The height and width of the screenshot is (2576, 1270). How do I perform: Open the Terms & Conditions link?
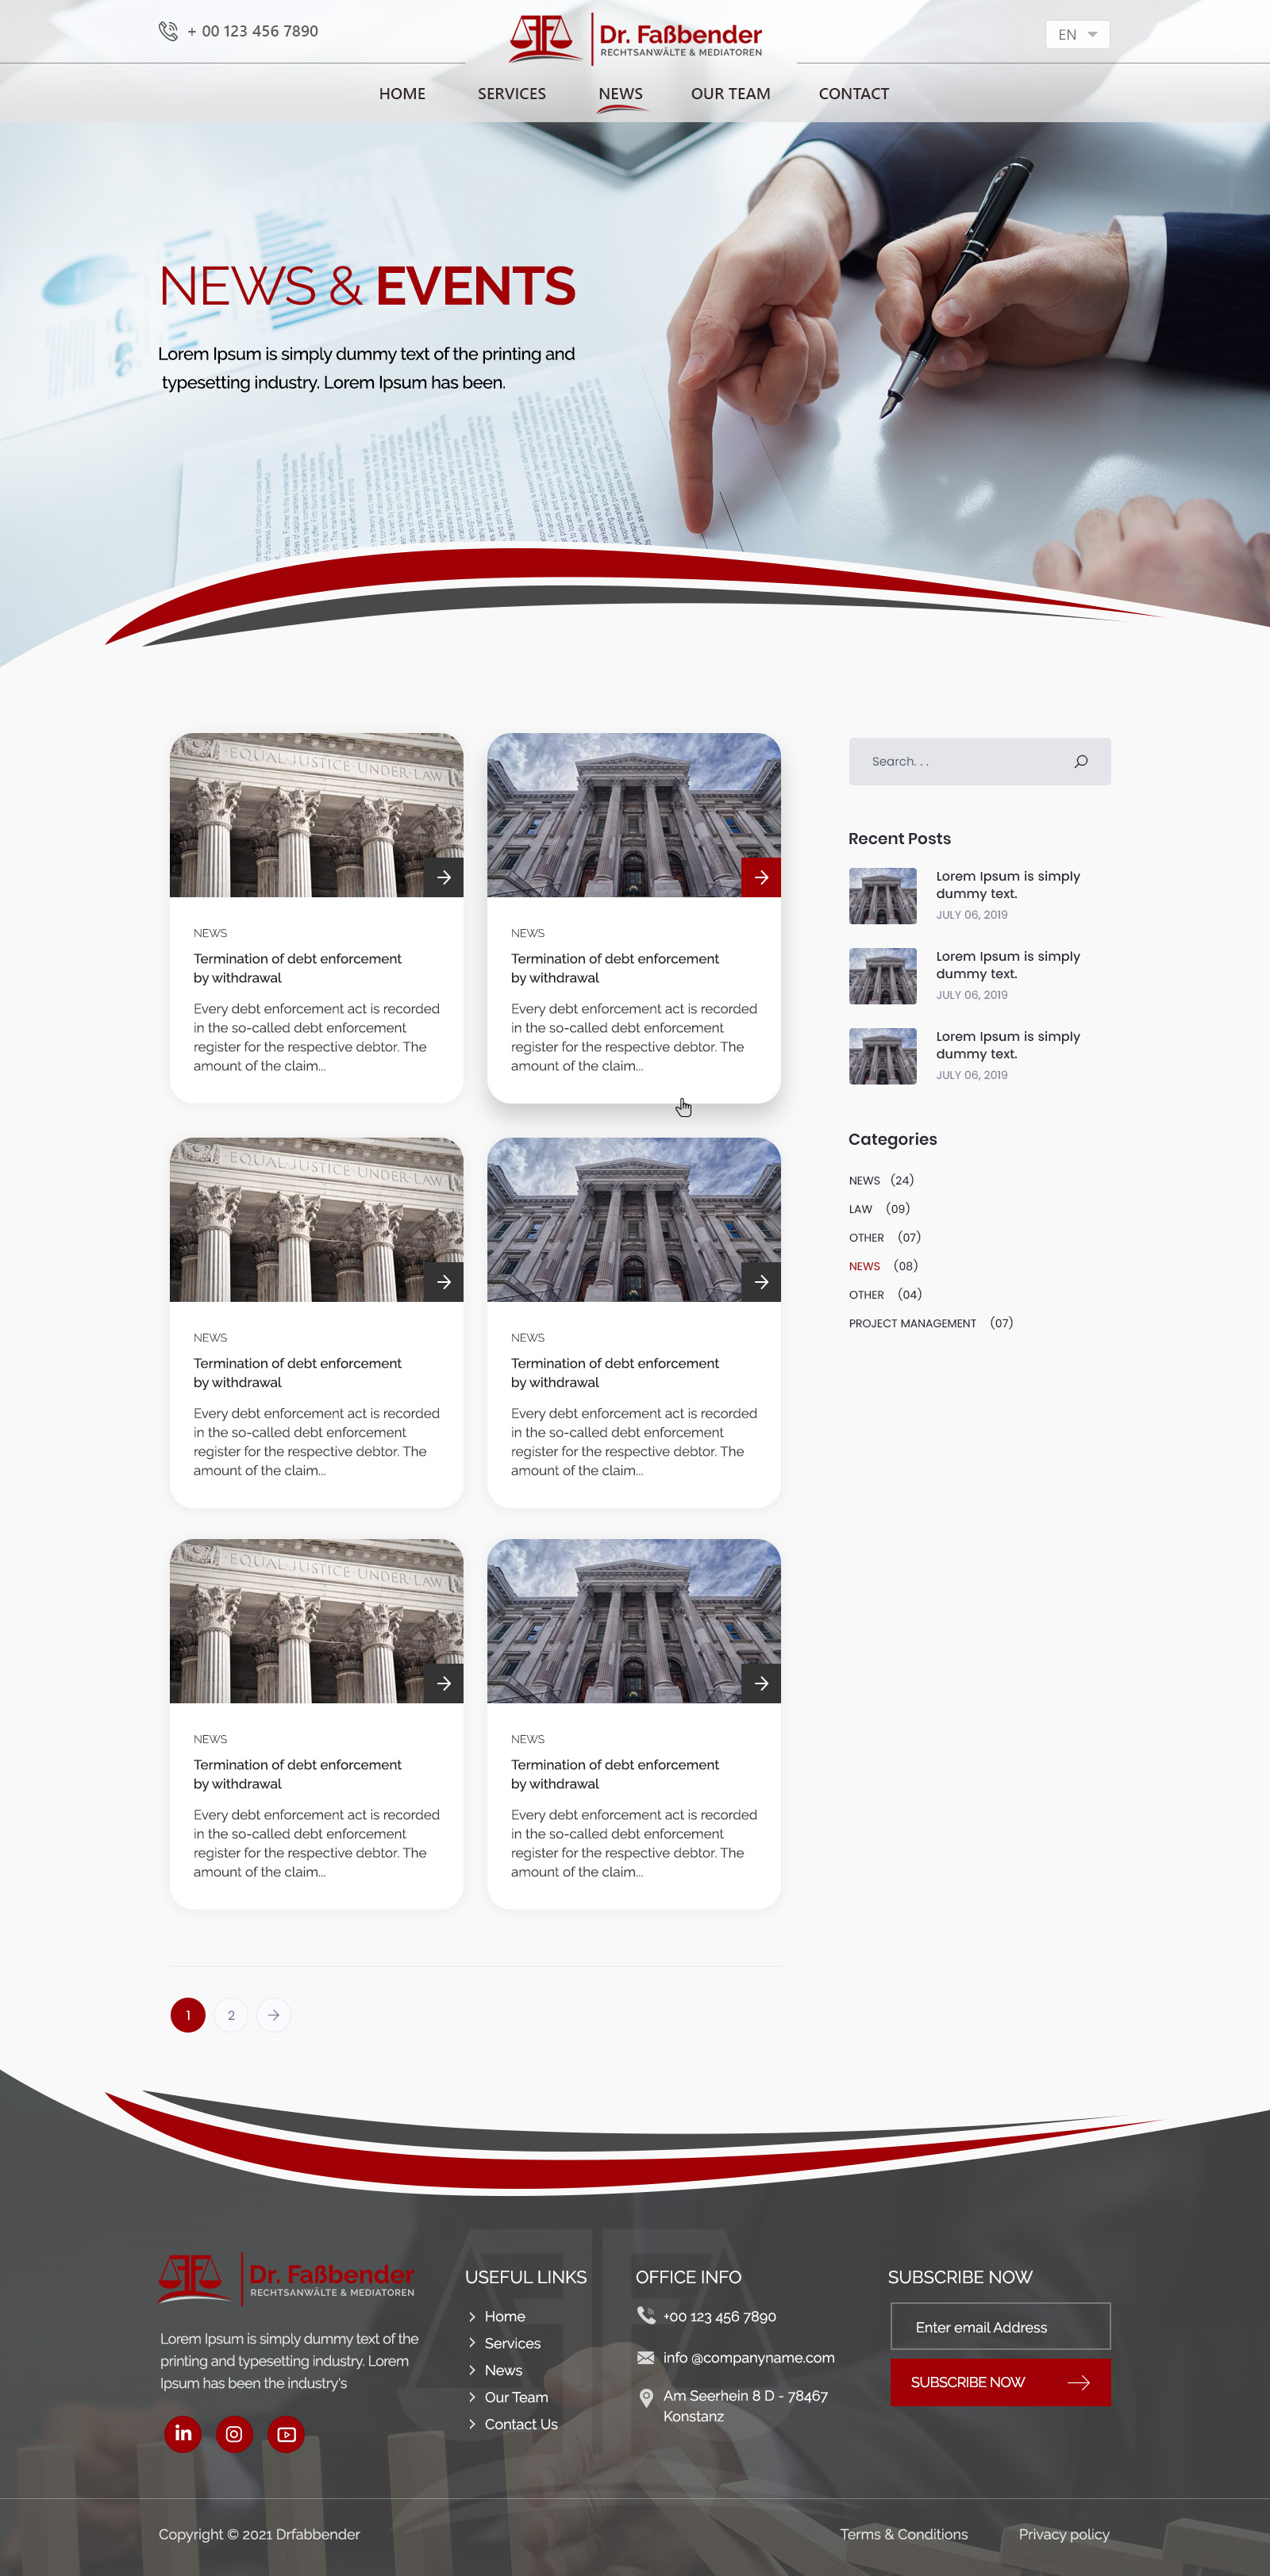click(x=902, y=2534)
